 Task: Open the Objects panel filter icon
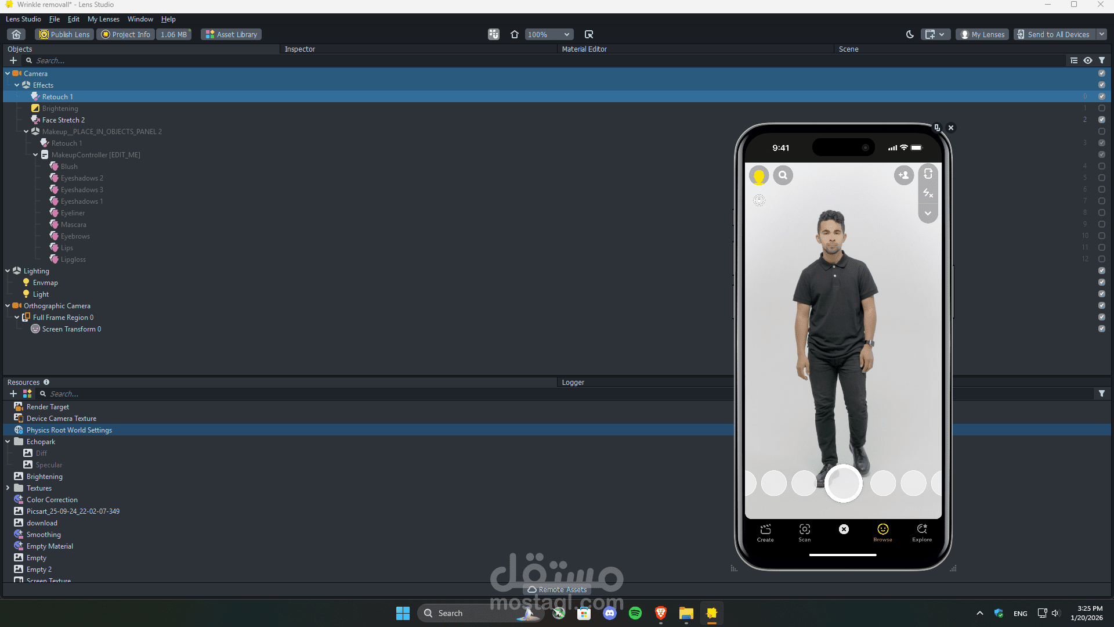(x=1102, y=60)
